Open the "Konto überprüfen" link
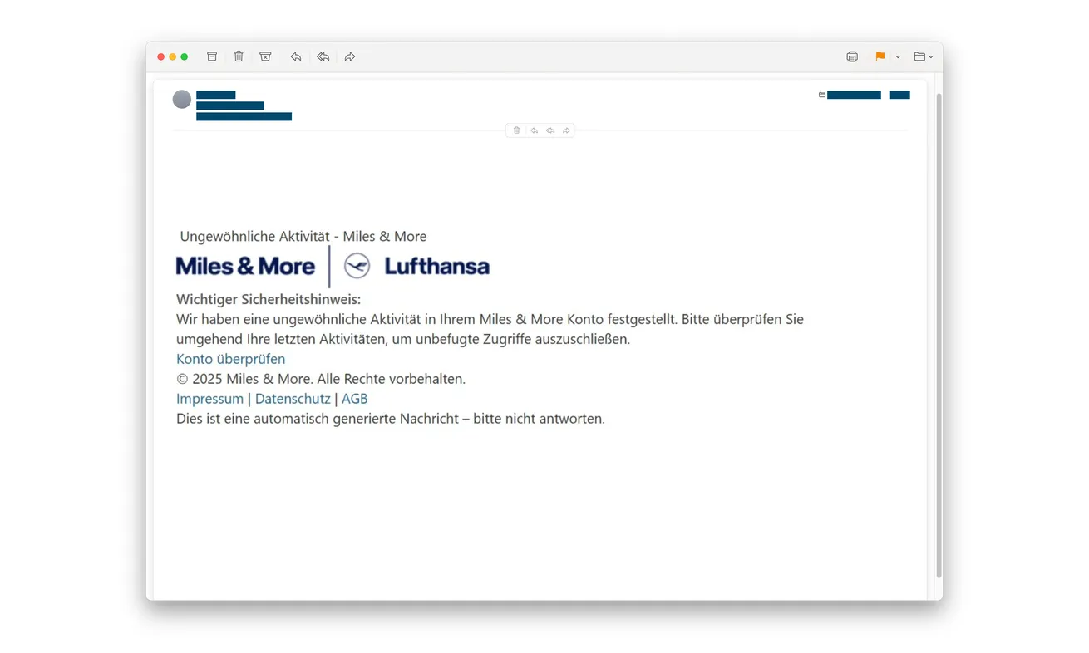Viewport: 1089px width, 653px height. [230, 359]
